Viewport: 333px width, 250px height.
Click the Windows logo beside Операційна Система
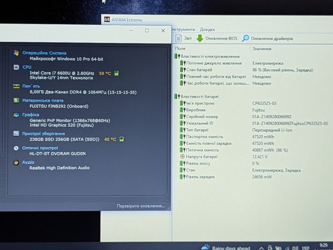(16, 53)
